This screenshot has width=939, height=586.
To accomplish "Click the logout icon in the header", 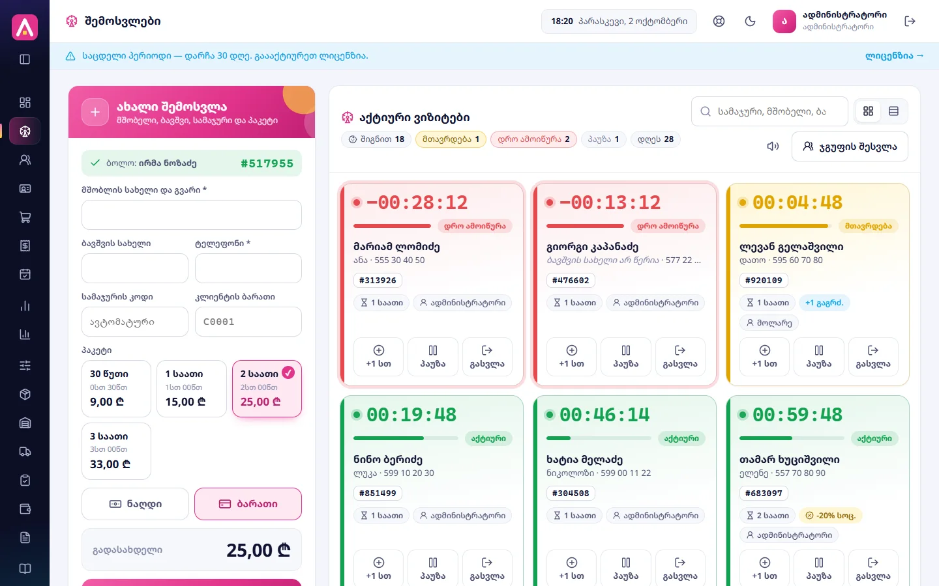I will point(910,21).
